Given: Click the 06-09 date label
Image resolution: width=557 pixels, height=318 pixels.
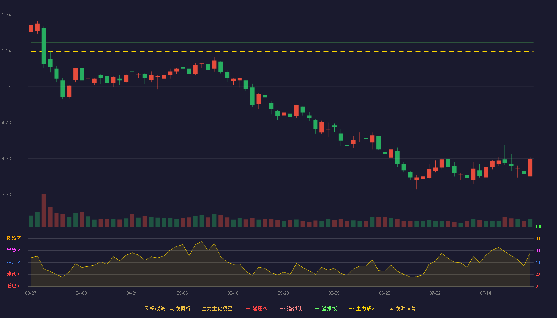Looking at the screenshot, I should click(334, 293).
